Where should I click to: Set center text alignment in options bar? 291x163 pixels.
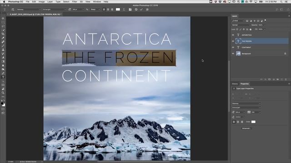(108, 10)
